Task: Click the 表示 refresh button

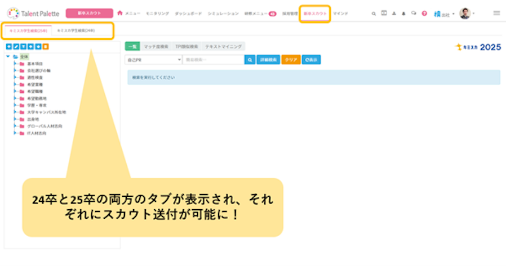Action: [x=311, y=60]
